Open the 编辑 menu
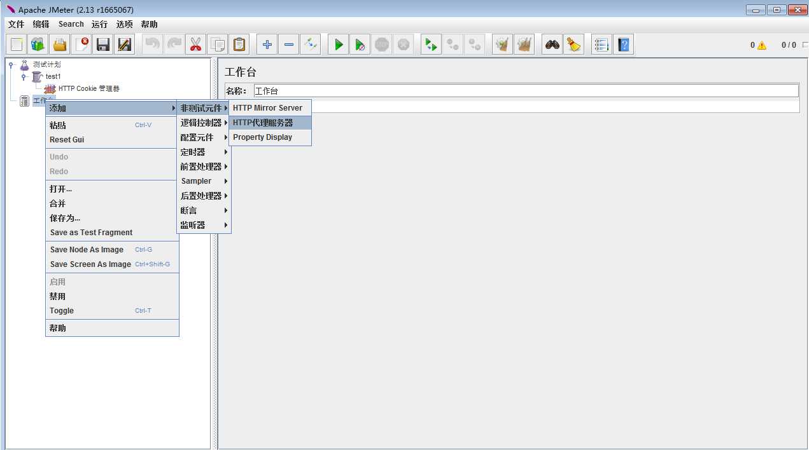Screen dimensions: 809x450 (x=41, y=24)
